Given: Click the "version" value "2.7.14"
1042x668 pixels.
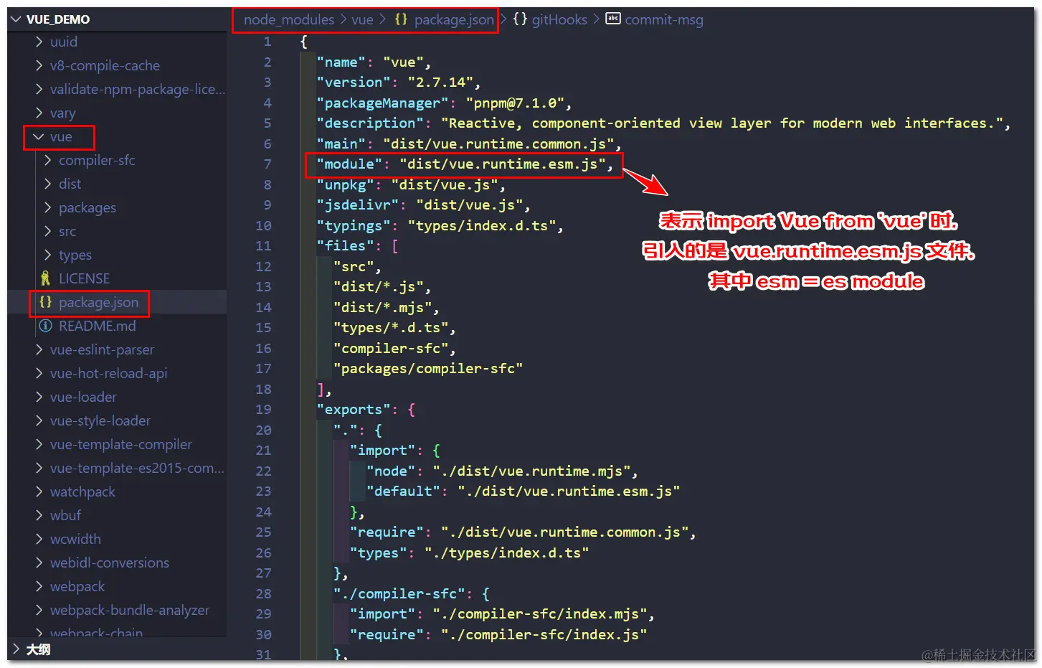Looking at the screenshot, I should click(x=440, y=83).
